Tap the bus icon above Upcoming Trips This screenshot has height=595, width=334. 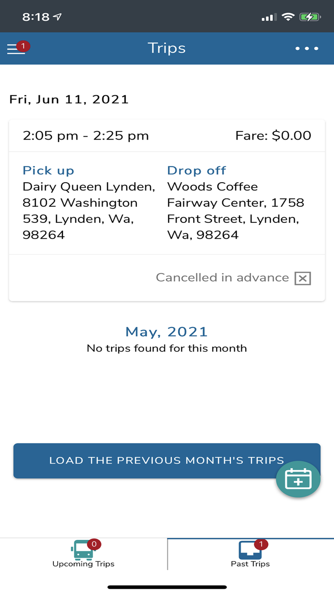click(83, 550)
